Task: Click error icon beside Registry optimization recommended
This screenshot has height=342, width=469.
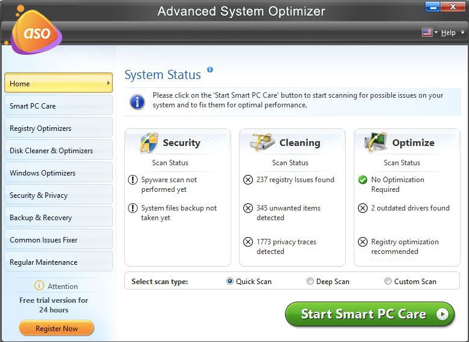Action: (x=363, y=241)
